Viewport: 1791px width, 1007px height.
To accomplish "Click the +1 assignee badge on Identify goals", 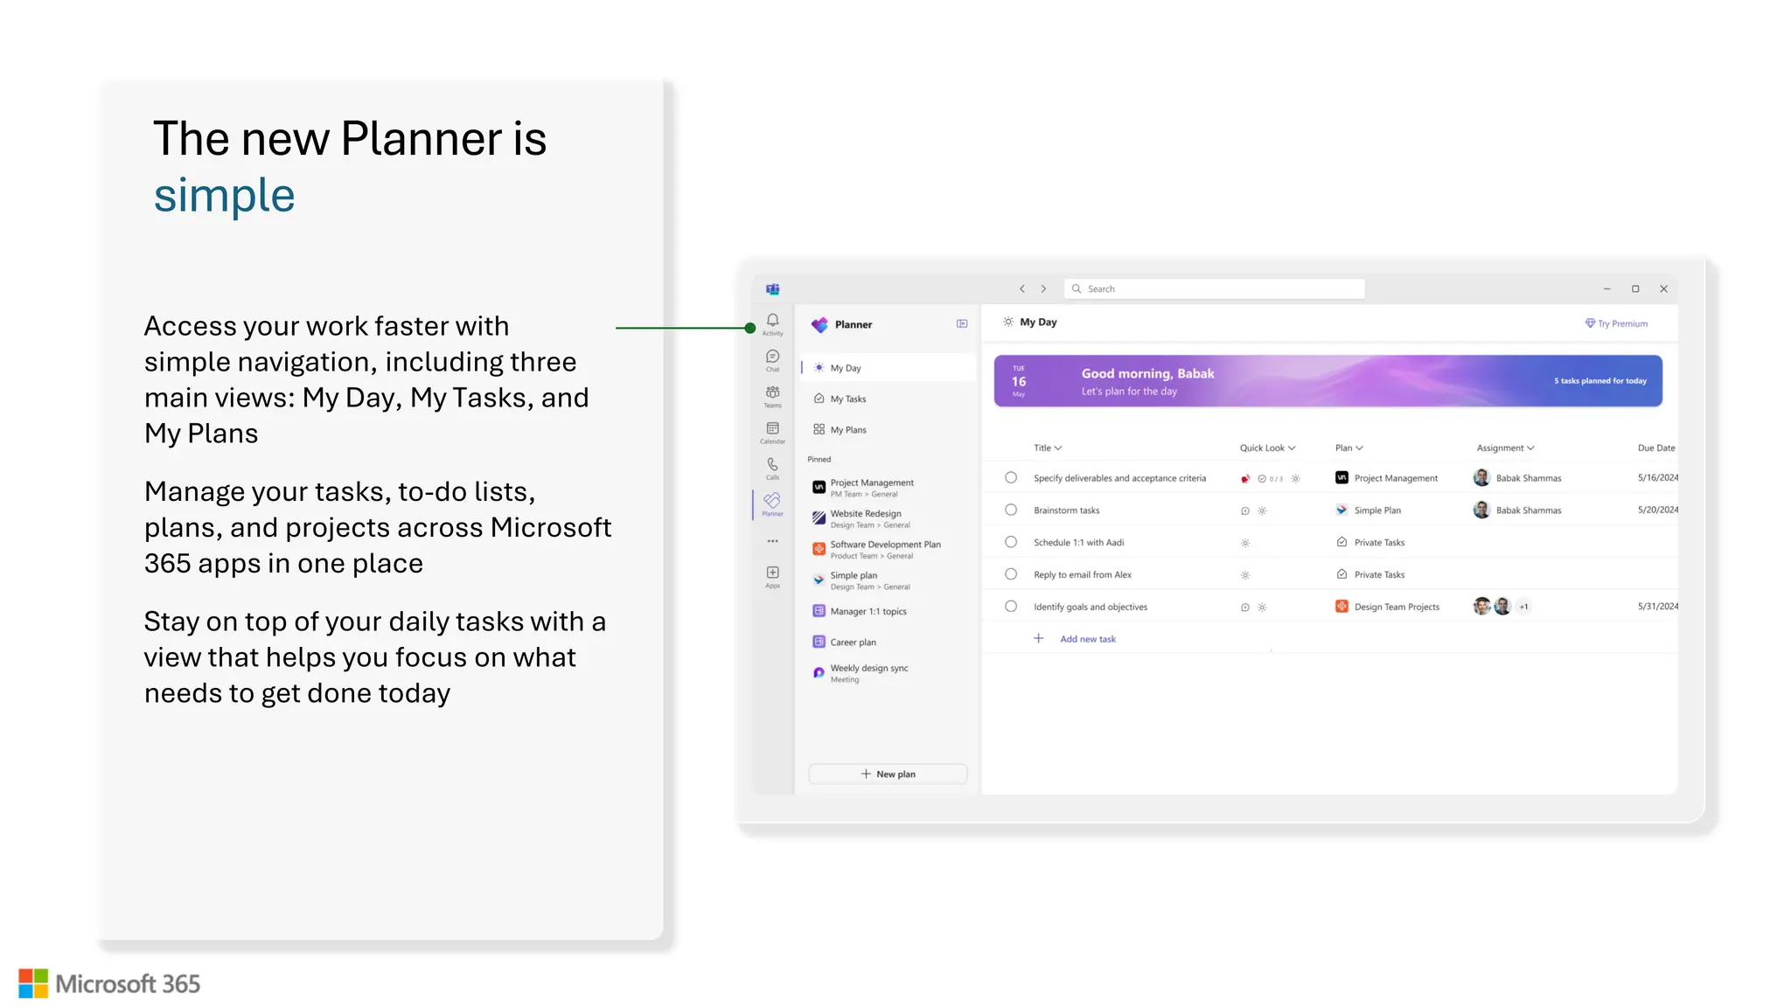I will (x=1524, y=607).
